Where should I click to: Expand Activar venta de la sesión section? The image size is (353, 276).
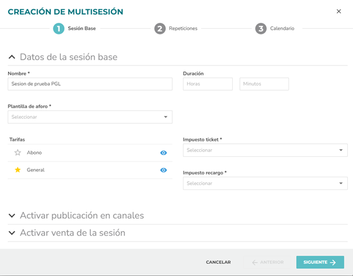point(12,233)
